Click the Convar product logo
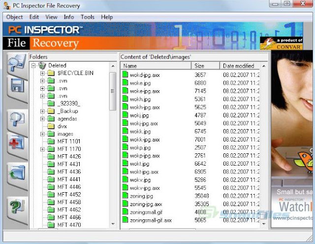This screenshot has width=315, height=244. pos(281,43)
